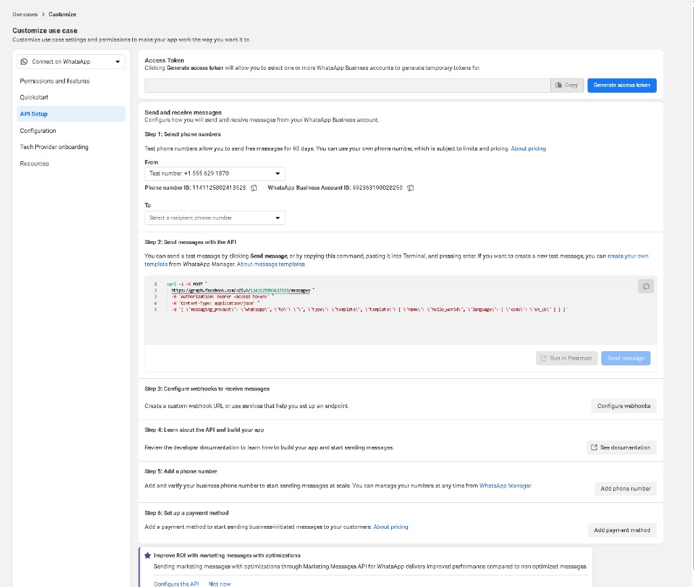Click Add payment method button
The height and width of the screenshot is (587, 694).
pos(622,530)
